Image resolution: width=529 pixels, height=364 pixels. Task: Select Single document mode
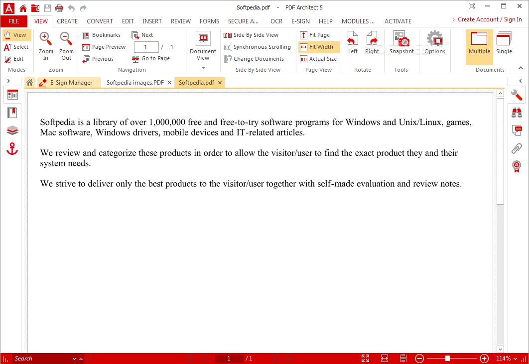(x=504, y=43)
